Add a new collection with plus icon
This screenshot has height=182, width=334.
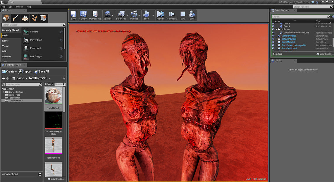40,174
